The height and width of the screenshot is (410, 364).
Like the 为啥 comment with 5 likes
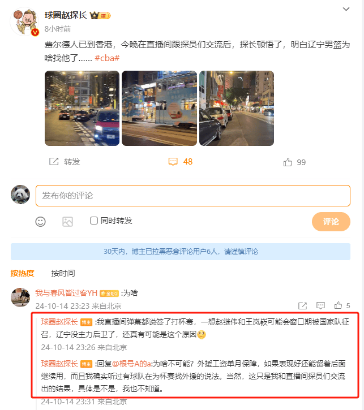(338, 305)
